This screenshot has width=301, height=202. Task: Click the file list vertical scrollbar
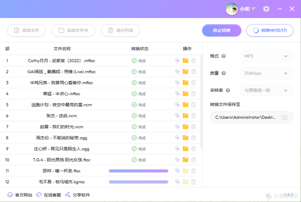[202, 101]
